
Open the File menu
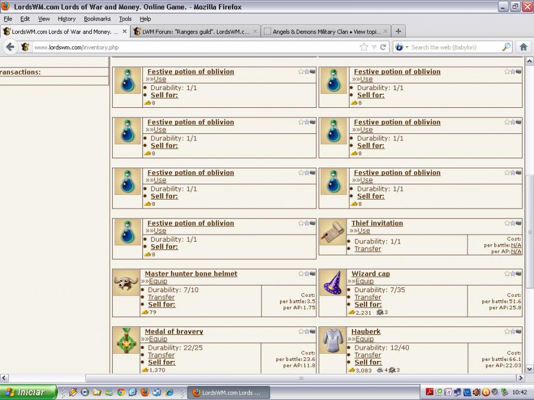click(8, 19)
